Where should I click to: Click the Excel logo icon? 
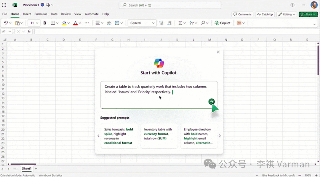click(x=15, y=5)
